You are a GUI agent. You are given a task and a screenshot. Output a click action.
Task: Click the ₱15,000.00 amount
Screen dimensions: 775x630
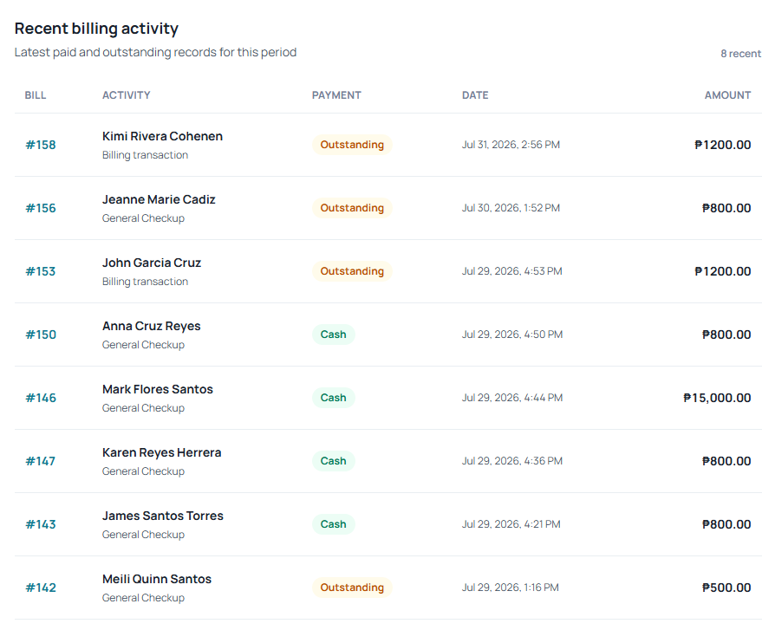(717, 398)
